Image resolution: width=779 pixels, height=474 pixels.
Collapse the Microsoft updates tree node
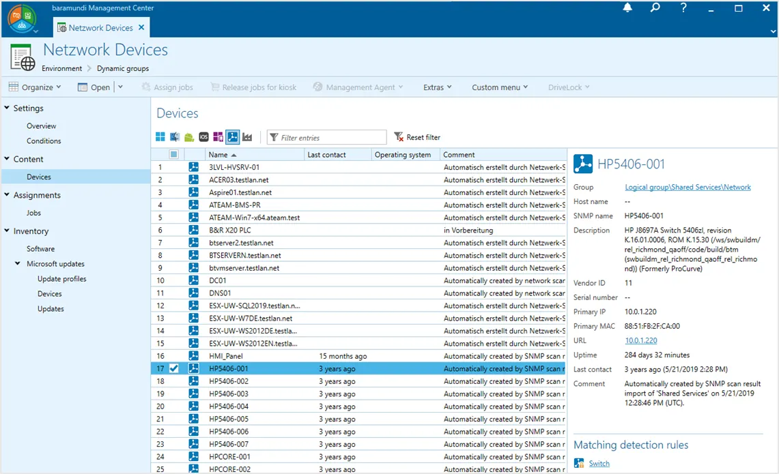[x=18, y=264]
